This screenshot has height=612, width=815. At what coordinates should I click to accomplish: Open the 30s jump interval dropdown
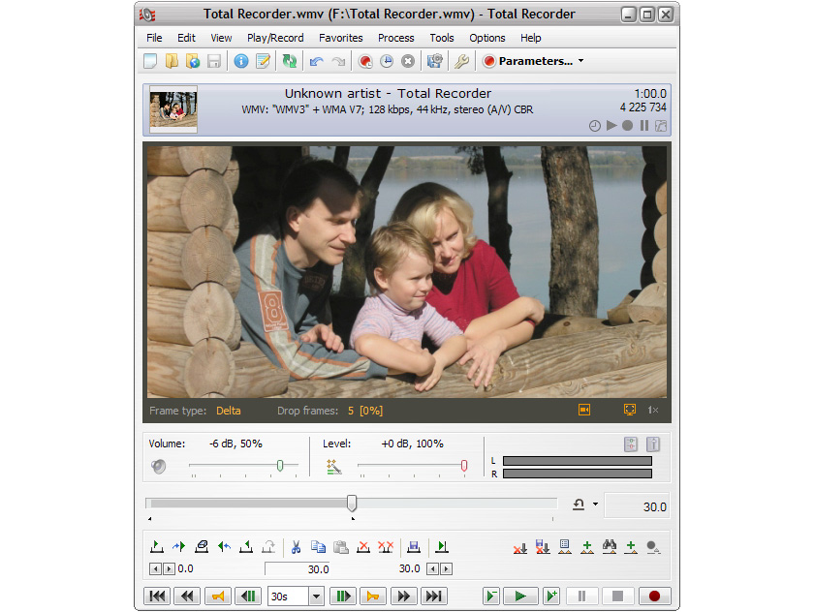tap(316, 597)
